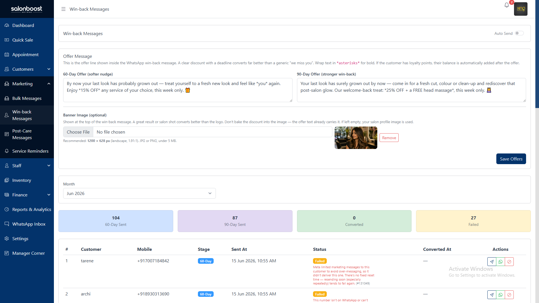
Task: Click the salonboost logo
Action: [27, 9]
